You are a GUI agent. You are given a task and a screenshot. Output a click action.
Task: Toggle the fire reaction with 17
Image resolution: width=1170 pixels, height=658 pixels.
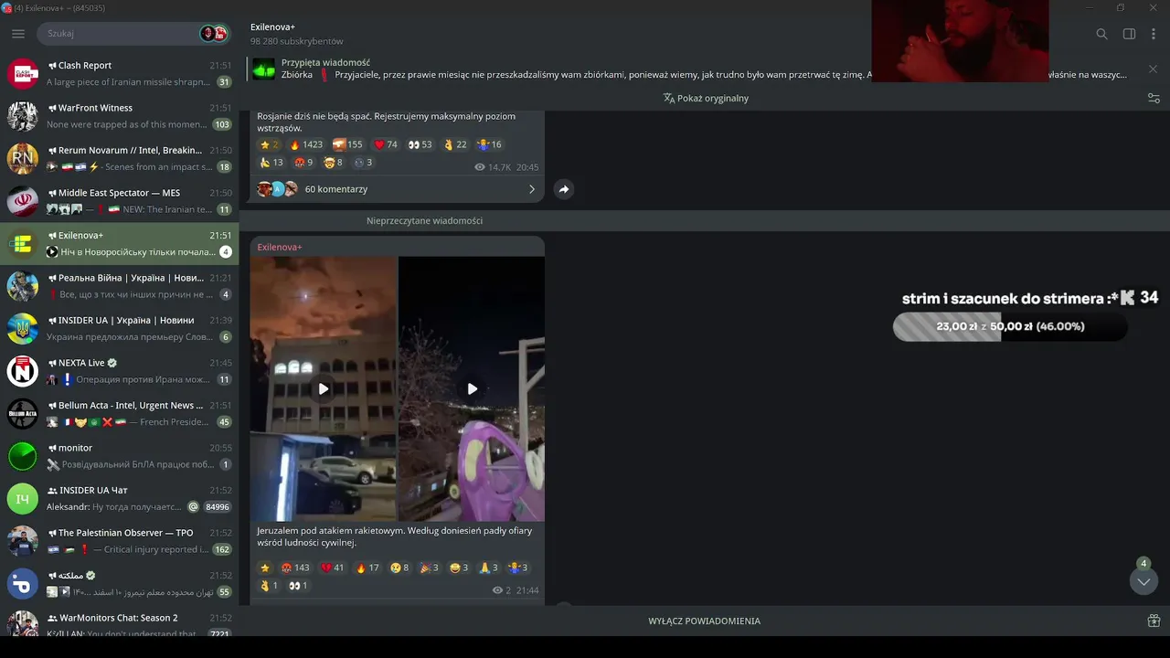pyautogui.click(x=367, y=568)
